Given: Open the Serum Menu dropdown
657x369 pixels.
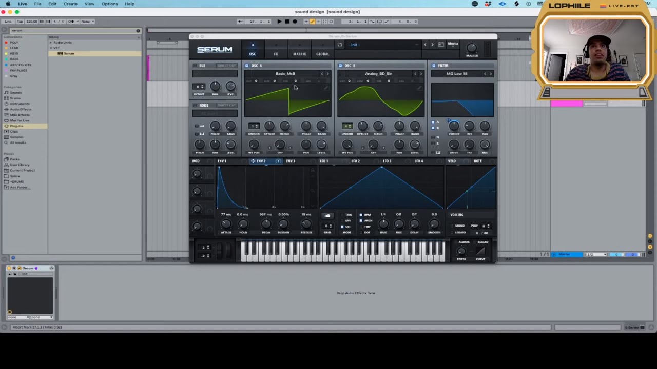Looking at the screenshot, I should (x=453, y=45).
